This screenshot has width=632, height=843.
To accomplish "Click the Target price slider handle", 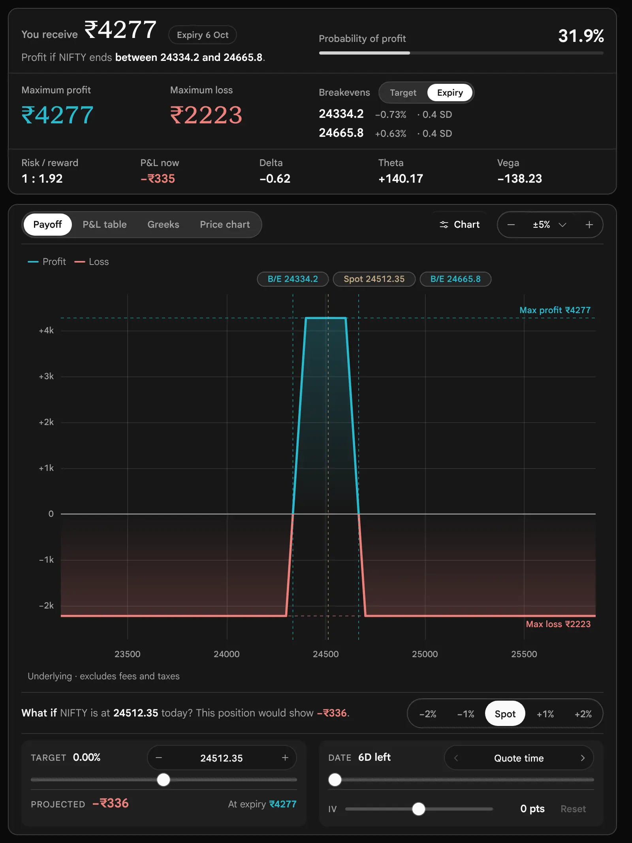I will pos(164,780).
